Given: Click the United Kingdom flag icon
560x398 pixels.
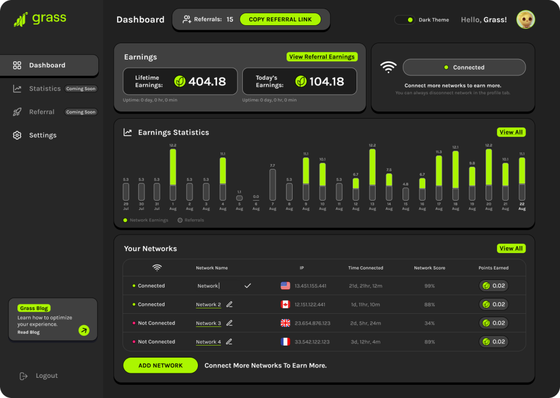Looking at the screenshot, I should [x=285, y=323].
